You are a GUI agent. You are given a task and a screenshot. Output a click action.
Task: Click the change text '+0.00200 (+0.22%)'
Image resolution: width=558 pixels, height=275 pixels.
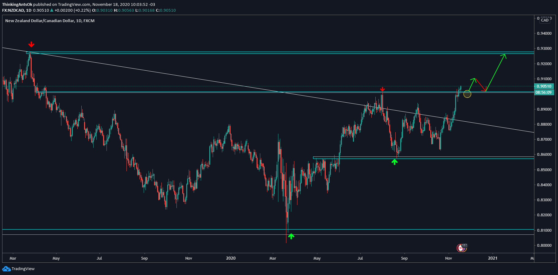click(x=72, y=10)
